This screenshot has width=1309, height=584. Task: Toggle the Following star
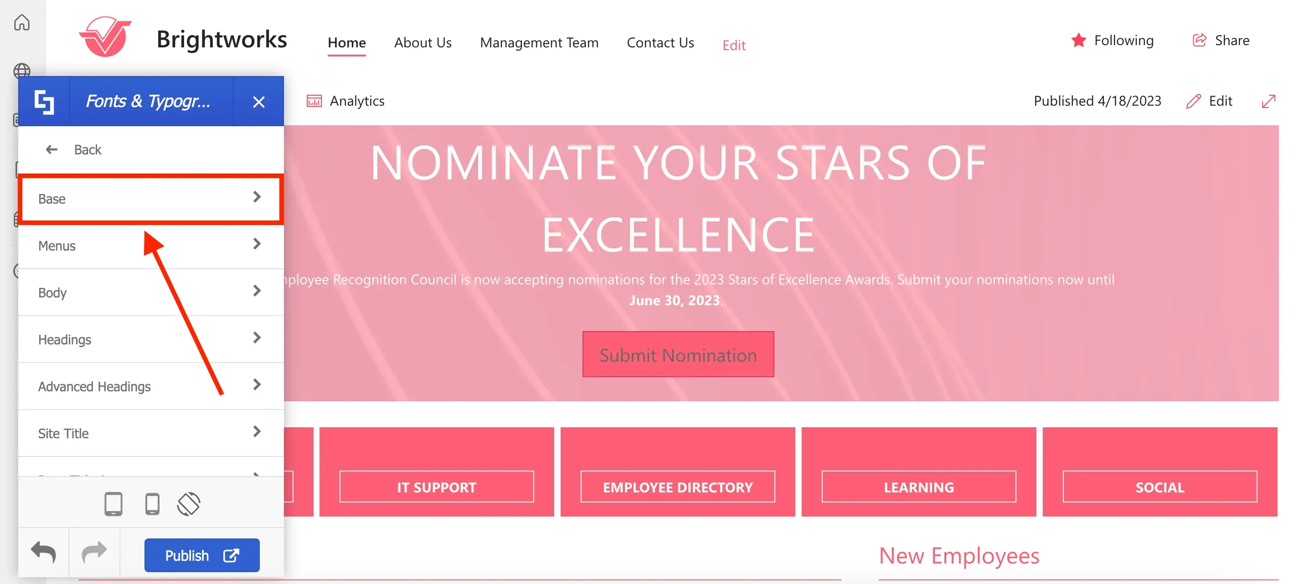pos(1078,40)
